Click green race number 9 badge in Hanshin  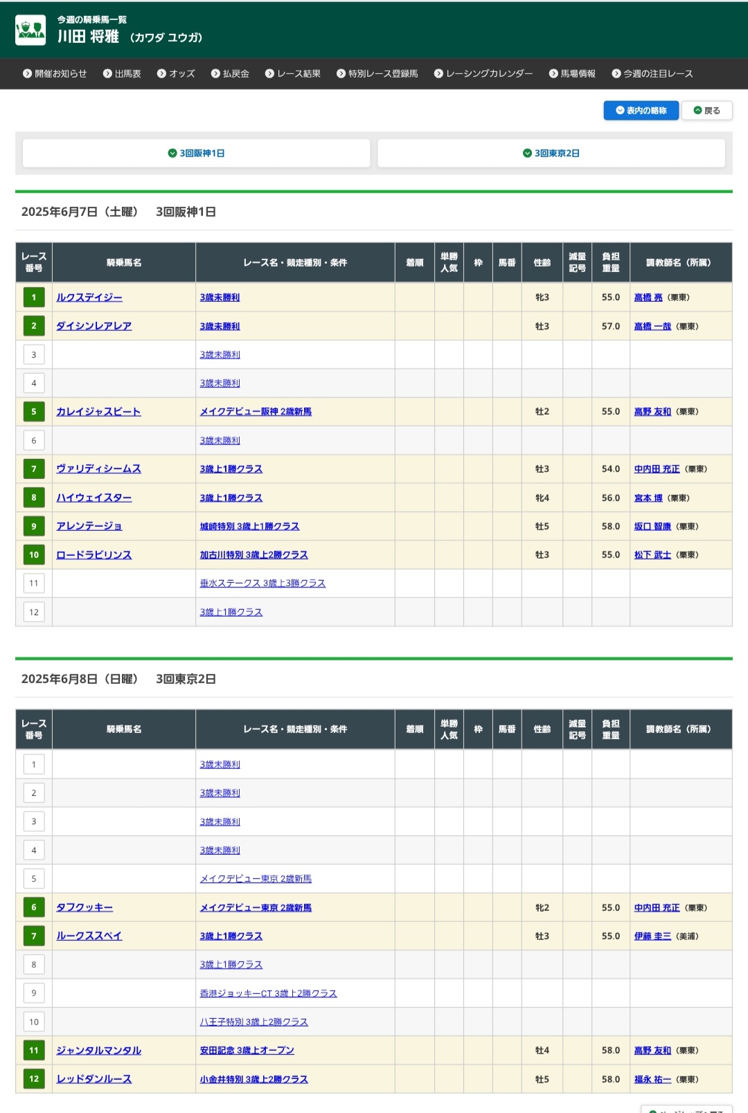coord(34,527)
